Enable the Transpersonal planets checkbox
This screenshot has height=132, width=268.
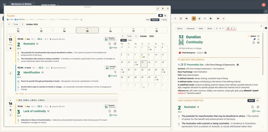pos(56,19)
